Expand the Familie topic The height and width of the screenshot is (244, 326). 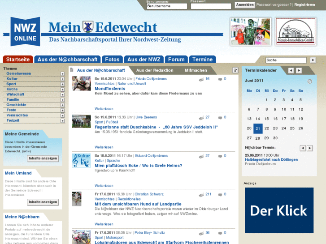(x=62, y=100)
